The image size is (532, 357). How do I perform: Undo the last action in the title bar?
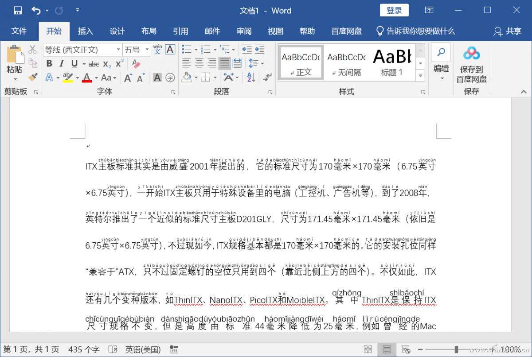pos(36,10)
